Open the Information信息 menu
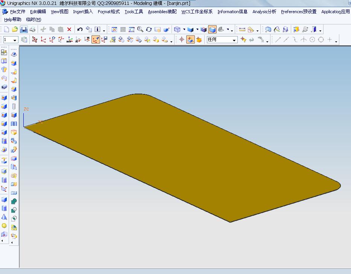Screen dimensions: 351x274 [232, 12]
